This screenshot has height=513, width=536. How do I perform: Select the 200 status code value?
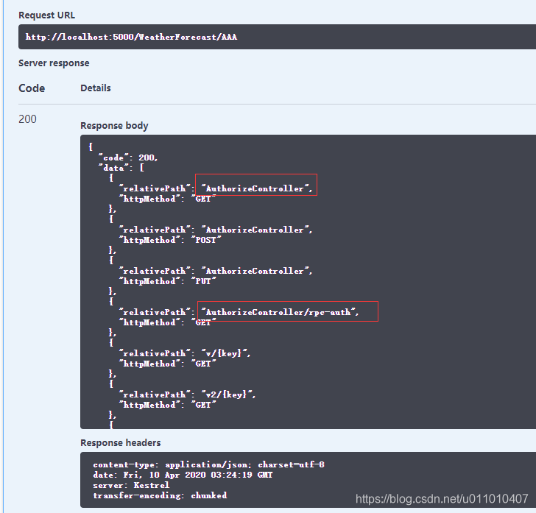tap(27, 119)
